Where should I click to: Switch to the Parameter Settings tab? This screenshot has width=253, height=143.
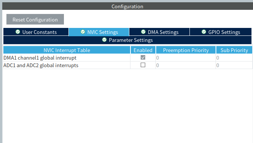coord(127,40)
